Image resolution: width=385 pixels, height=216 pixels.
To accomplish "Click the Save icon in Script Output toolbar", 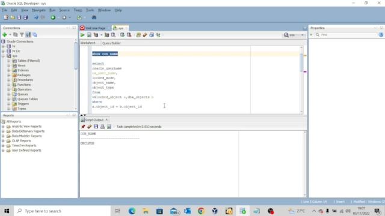I will click(x=96, y=127).
